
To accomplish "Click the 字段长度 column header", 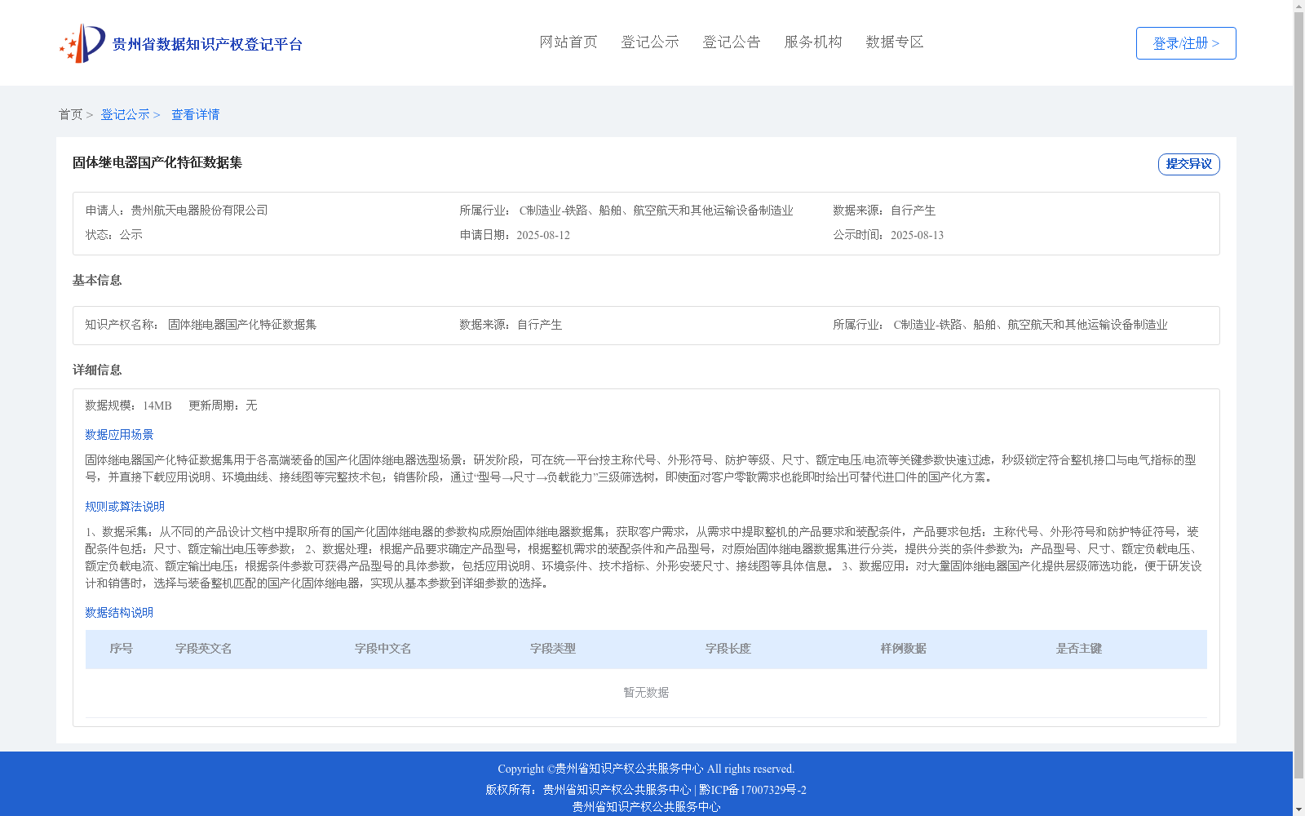I will point(728,649).
